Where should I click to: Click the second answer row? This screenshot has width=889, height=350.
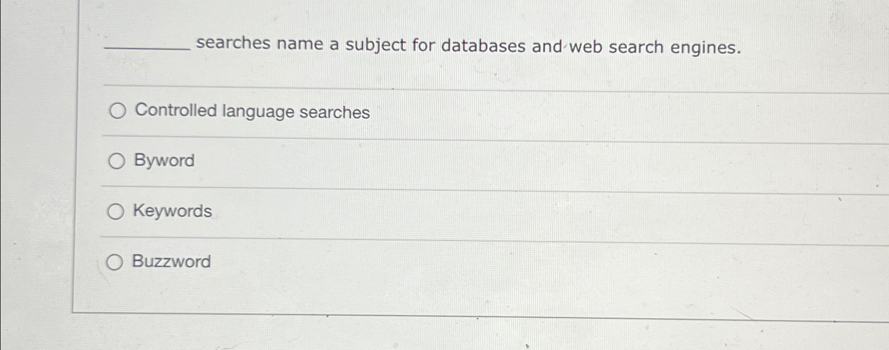tap(370, 161)
